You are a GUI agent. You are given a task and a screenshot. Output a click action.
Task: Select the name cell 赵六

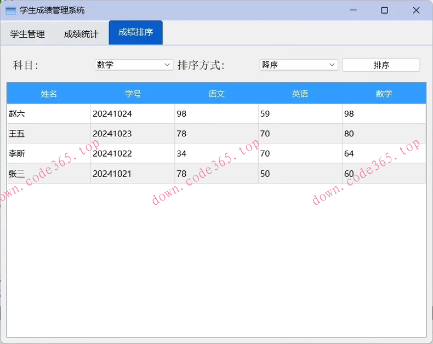49,114
